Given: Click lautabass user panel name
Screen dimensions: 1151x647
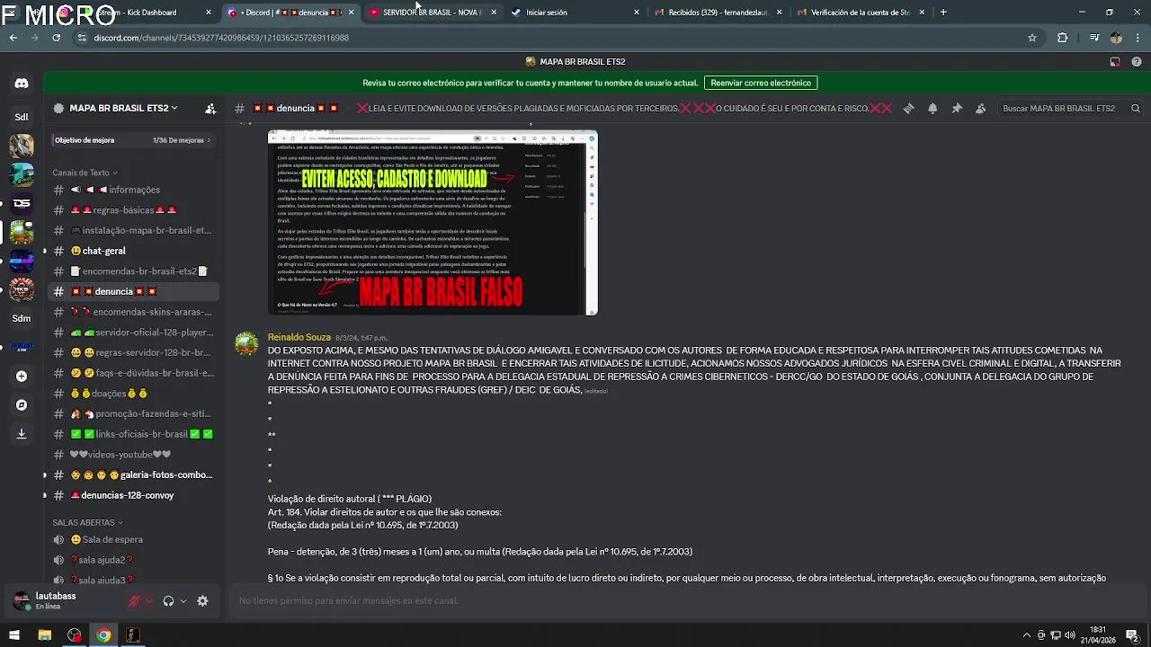Looking at the screenshot, I should point(56,596).
